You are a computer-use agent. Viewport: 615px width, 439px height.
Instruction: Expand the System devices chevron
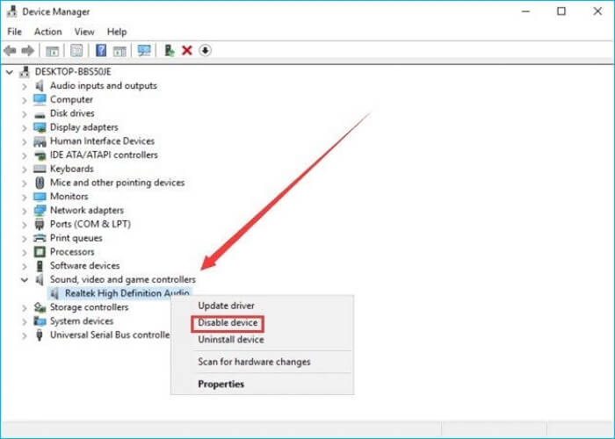25,322
